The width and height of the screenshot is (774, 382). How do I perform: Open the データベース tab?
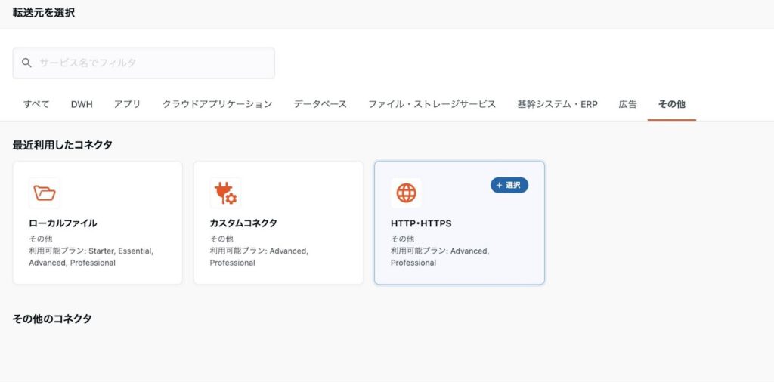320,104
